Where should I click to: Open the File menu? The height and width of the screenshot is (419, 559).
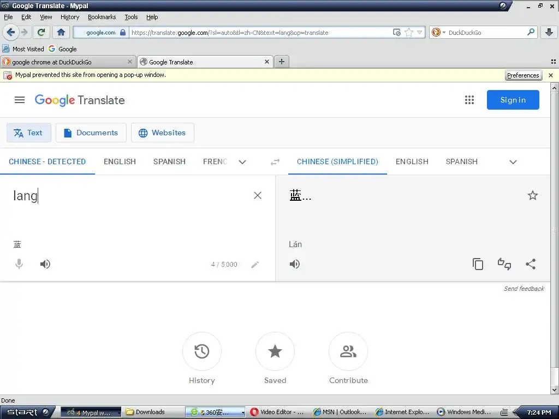8,17
